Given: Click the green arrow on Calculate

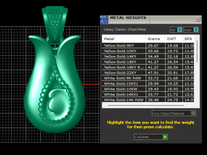Looking at the screenshot, I should pos(165,137).
